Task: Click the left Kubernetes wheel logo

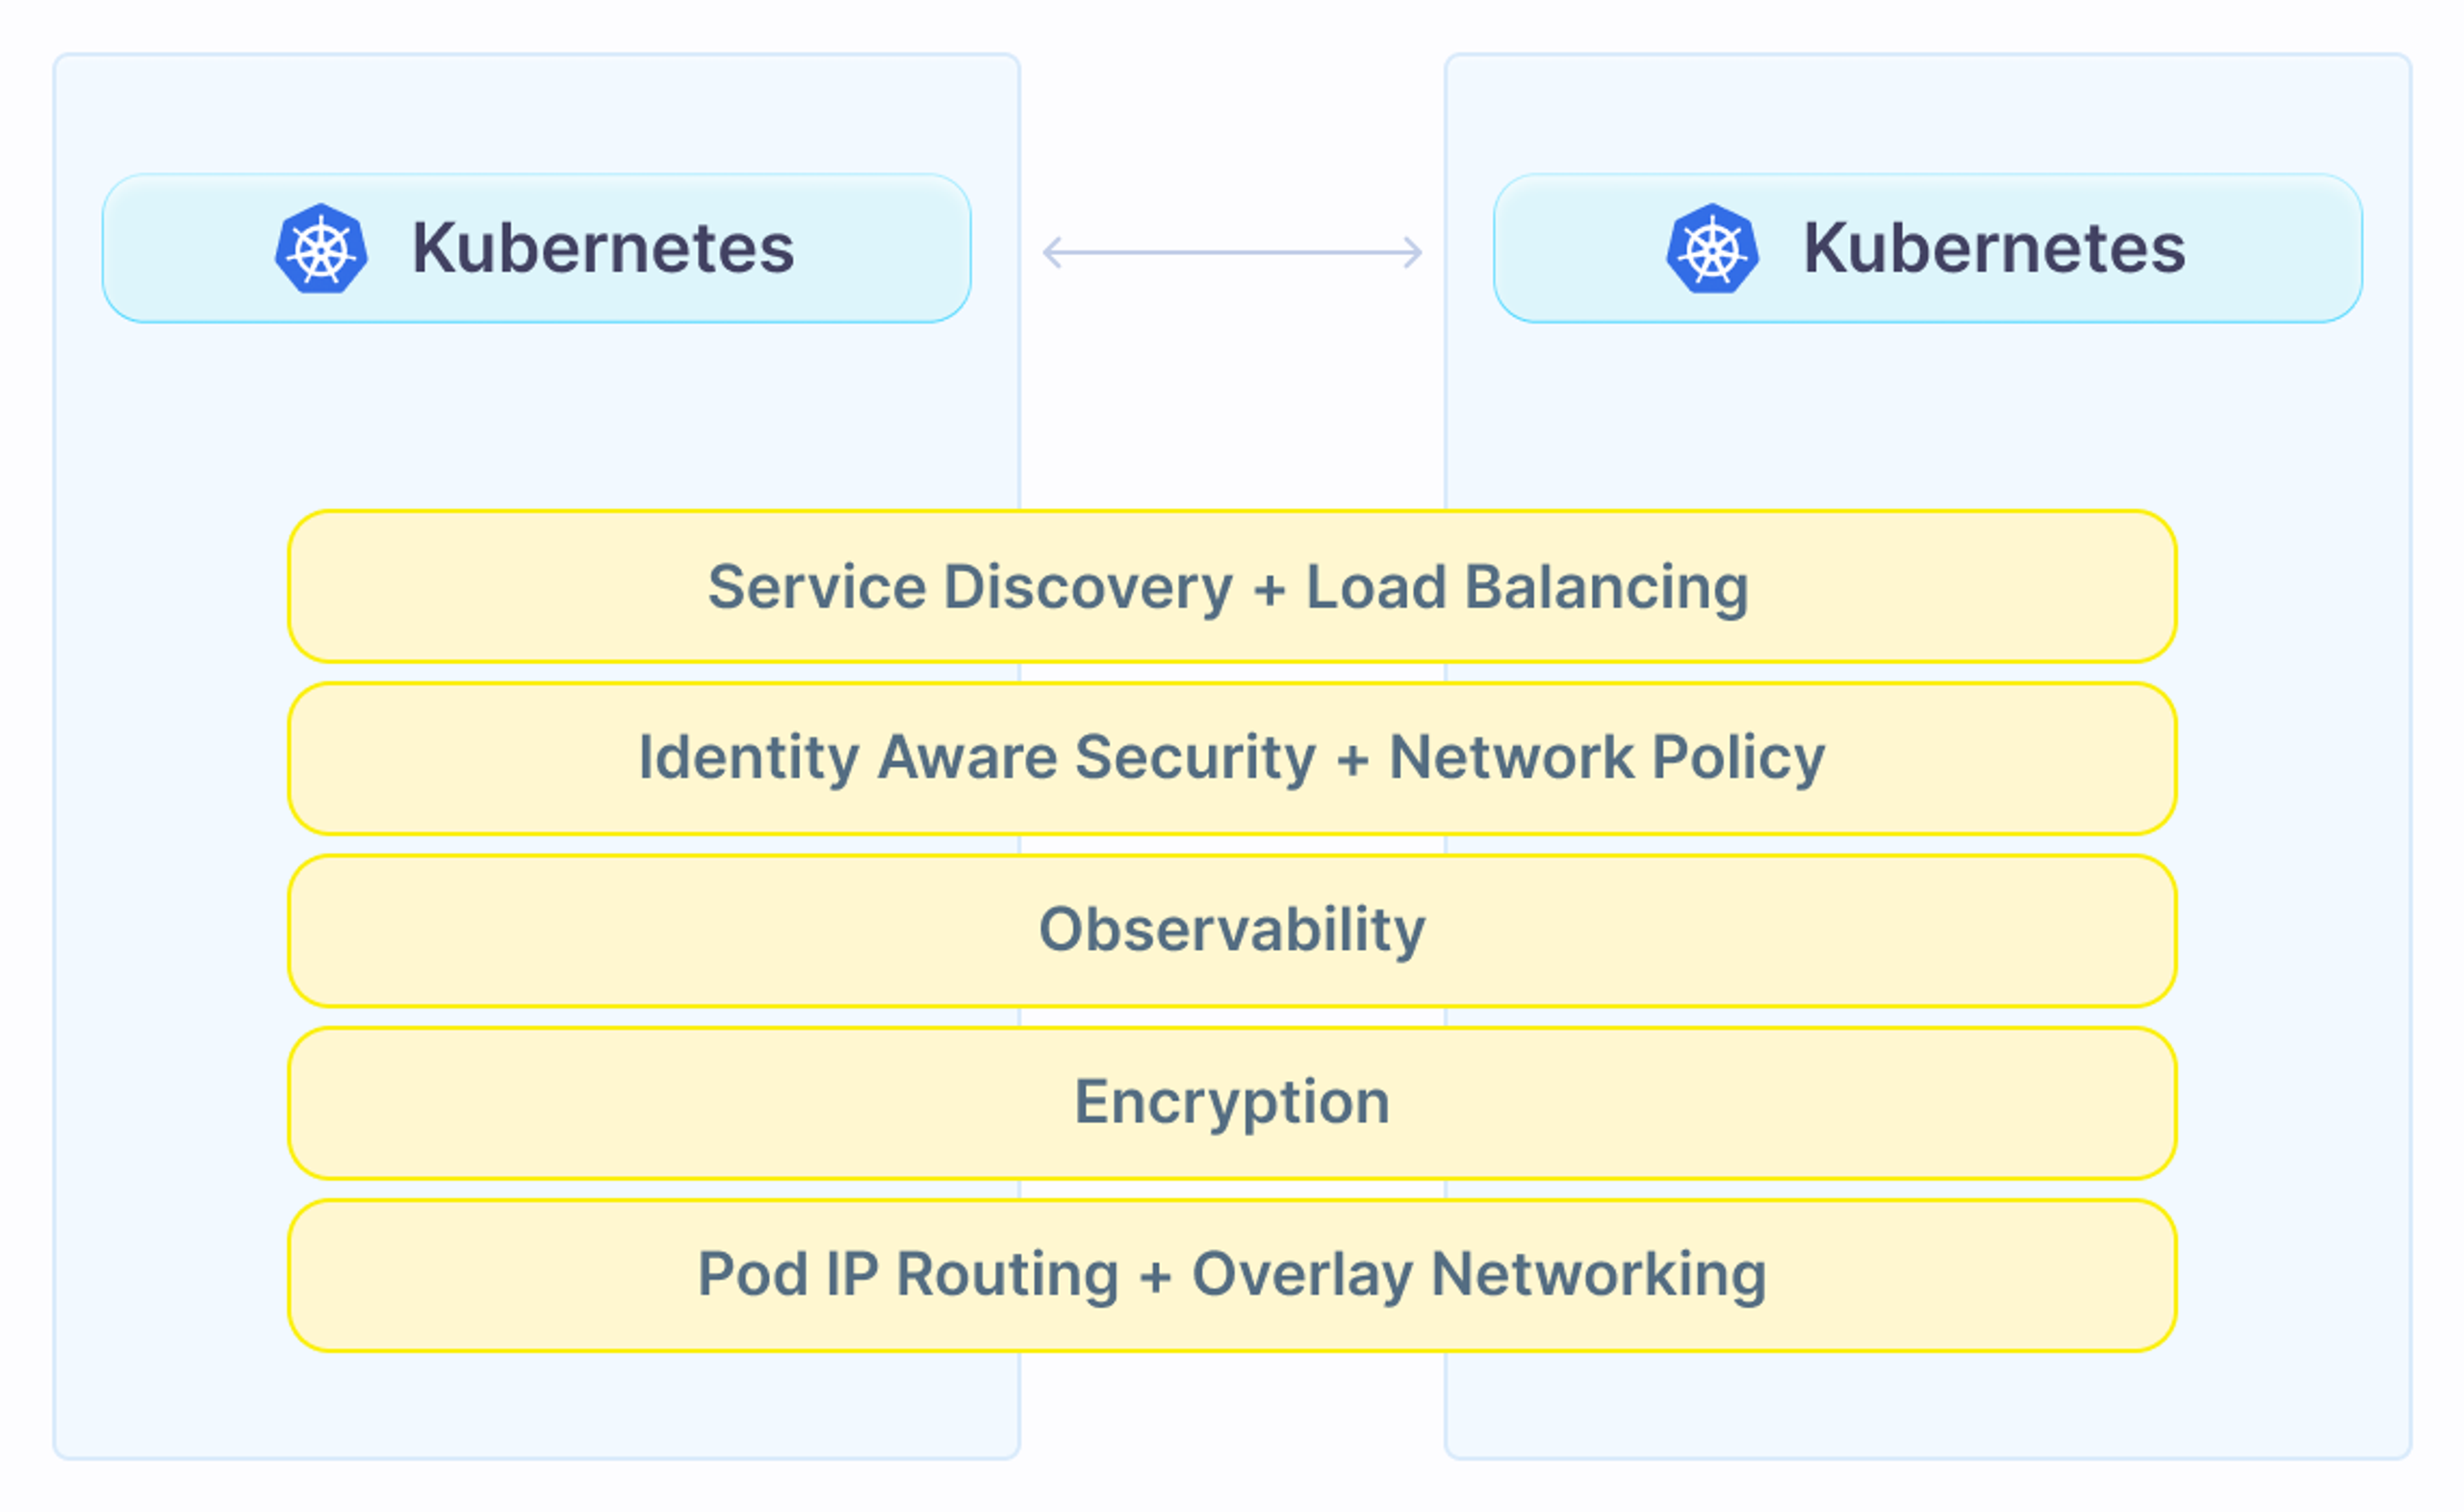Action: [x=321, y=249]
